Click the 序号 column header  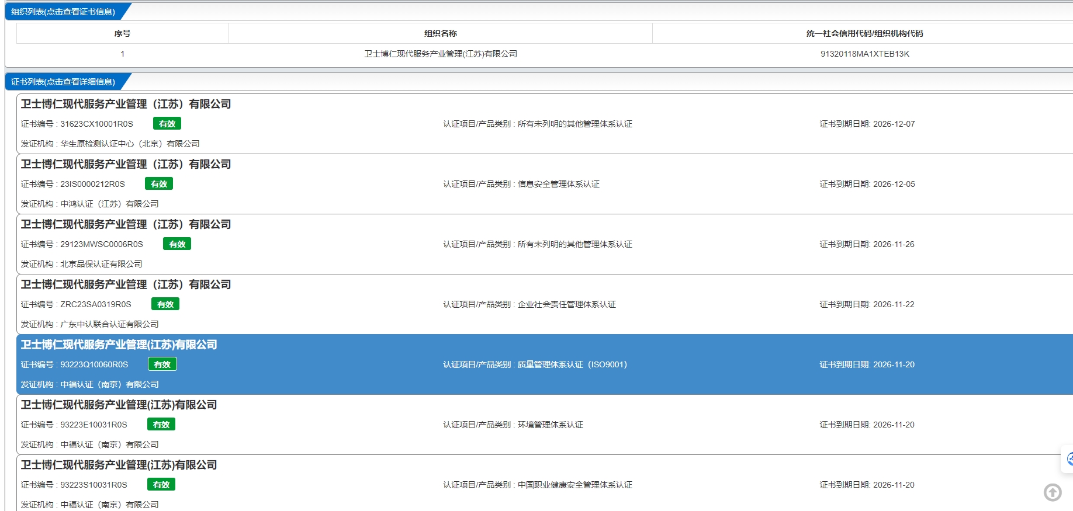pyautogui.click(x=122, y=33)
